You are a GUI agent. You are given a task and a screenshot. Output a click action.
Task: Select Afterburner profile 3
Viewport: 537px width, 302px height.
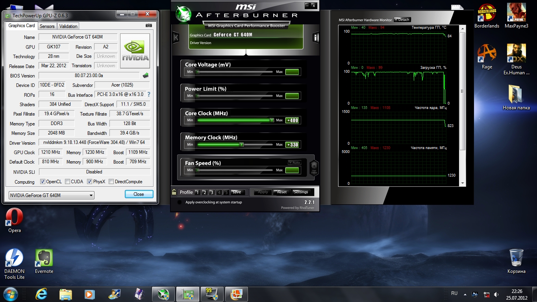212,192
